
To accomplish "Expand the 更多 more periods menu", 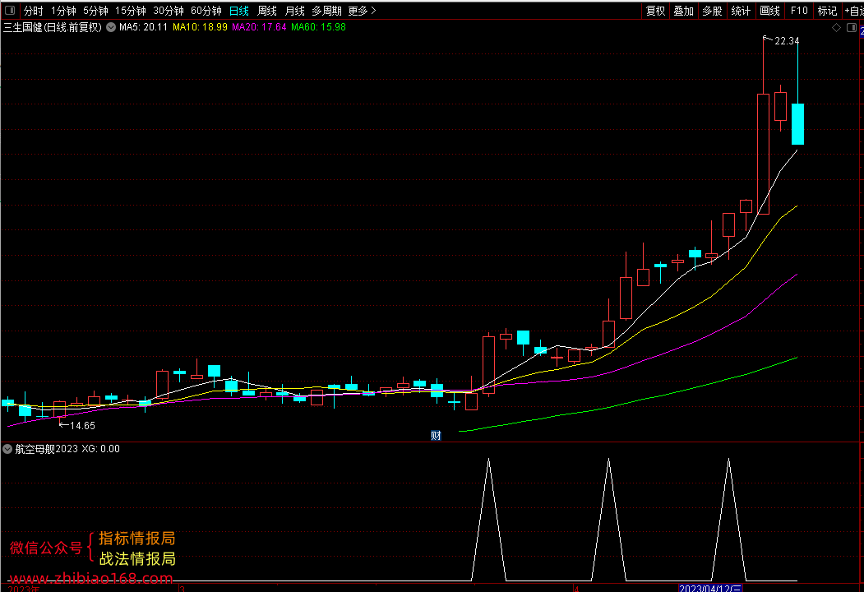I will coord(362,11).
